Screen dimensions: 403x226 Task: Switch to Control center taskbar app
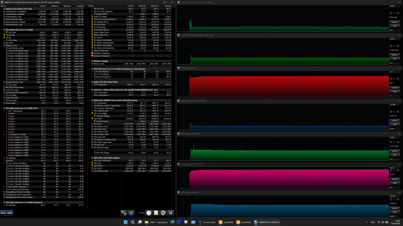(207, 222)
